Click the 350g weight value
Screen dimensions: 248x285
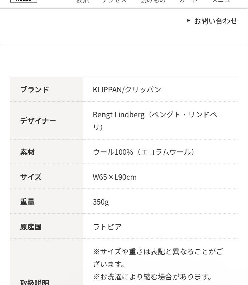tap(101, 202)
